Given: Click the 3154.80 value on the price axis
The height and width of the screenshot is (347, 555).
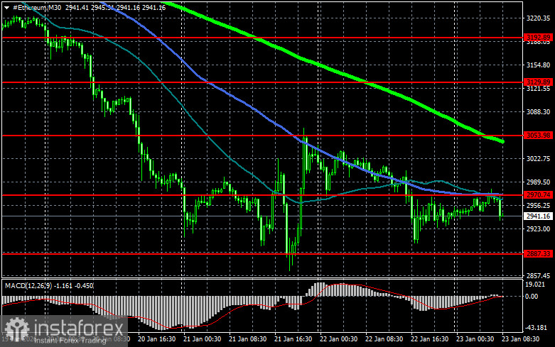Looking at the screenshot, I should pos(539,65).
